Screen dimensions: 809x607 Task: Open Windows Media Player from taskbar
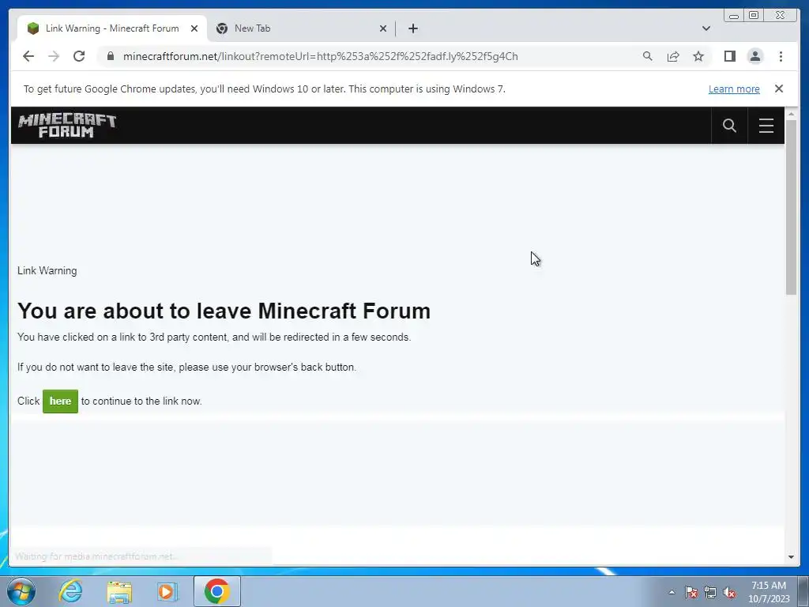(x=167, y=591)
